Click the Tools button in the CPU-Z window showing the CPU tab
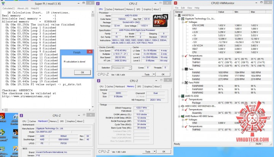274x157 pixels. [x=147, y=75]
